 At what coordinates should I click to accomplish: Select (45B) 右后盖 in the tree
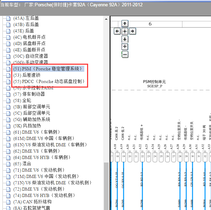(x=26, y=25)
